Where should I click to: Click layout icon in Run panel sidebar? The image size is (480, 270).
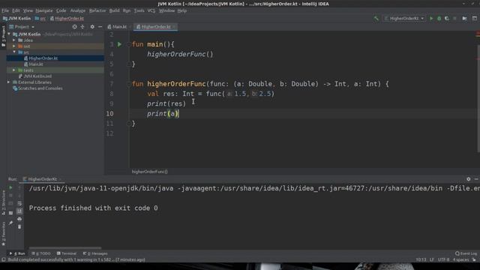[10, 213]
